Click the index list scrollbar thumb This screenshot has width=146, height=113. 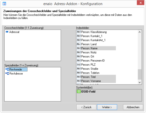tap(140, 74)
